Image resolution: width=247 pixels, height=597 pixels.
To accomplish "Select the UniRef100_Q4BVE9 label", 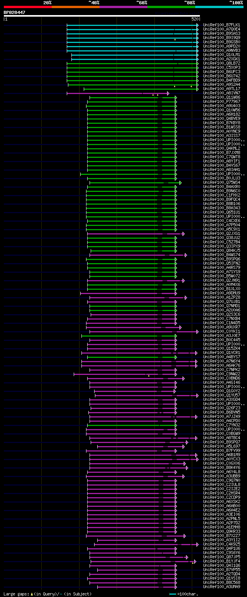I will click(x=222, y=118).
